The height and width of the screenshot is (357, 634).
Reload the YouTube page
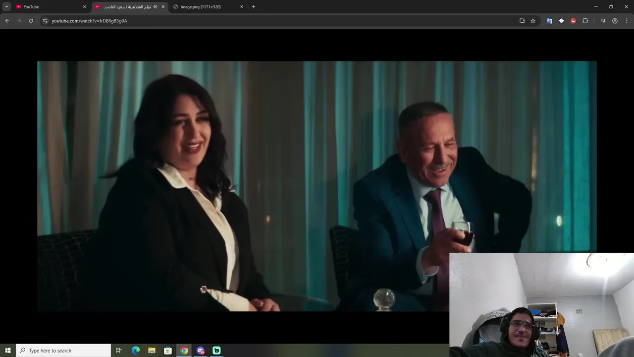tap(31, 21)
